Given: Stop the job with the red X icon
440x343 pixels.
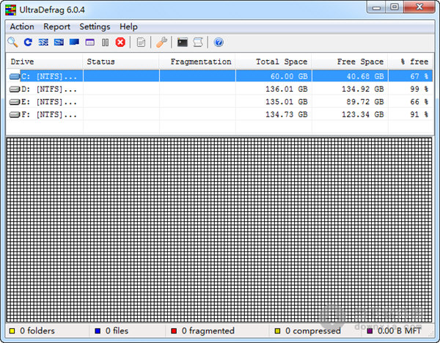Looking at the screenshot, I should 120,43.
